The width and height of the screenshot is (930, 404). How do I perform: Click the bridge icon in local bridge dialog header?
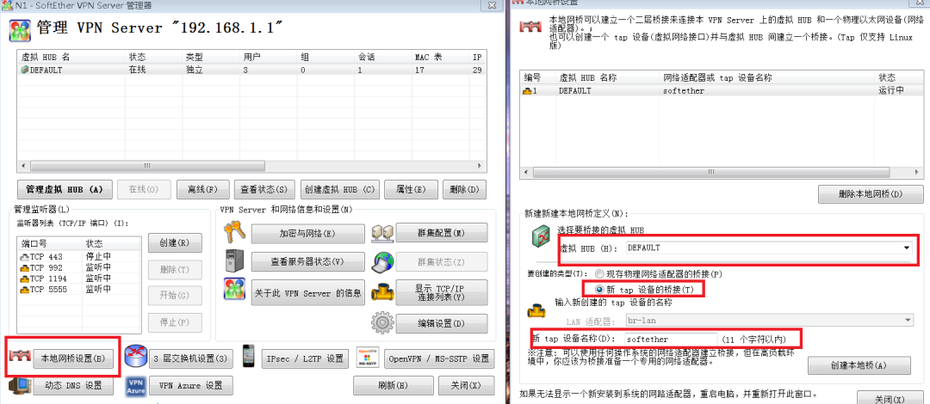pos(530,27)
